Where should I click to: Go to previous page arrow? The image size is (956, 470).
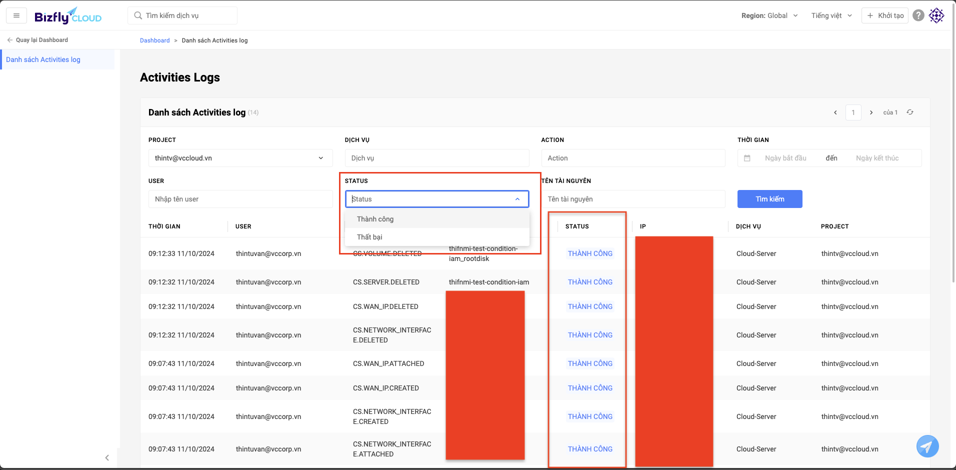835,112
